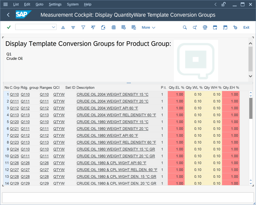
Task: Create a new GUI window icon
Action: (215, 28)
